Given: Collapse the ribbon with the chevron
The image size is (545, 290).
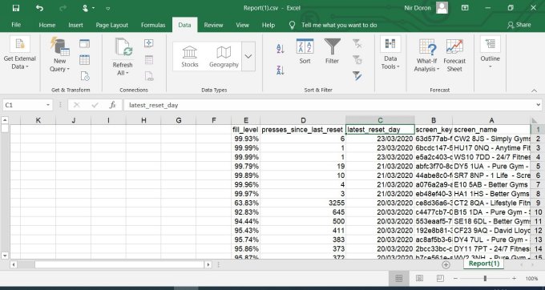Looking at the screenshot, I should tap(535, 91).
